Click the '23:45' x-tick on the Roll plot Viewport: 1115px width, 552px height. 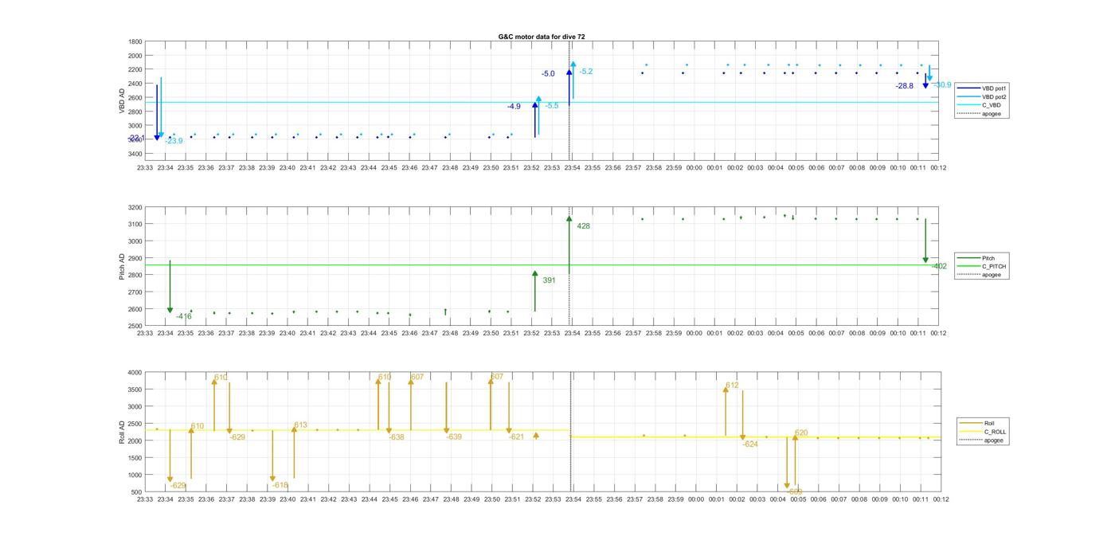click(x=389, y=499)
